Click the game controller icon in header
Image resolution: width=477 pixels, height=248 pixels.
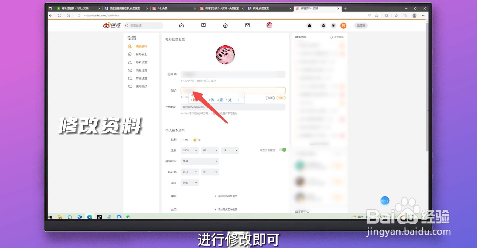tap(309, 26)
